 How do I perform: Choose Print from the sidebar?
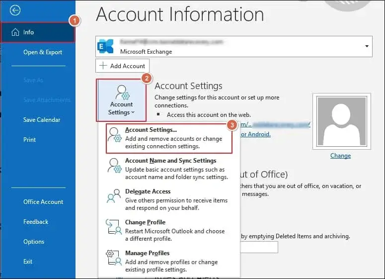[29, 140]
